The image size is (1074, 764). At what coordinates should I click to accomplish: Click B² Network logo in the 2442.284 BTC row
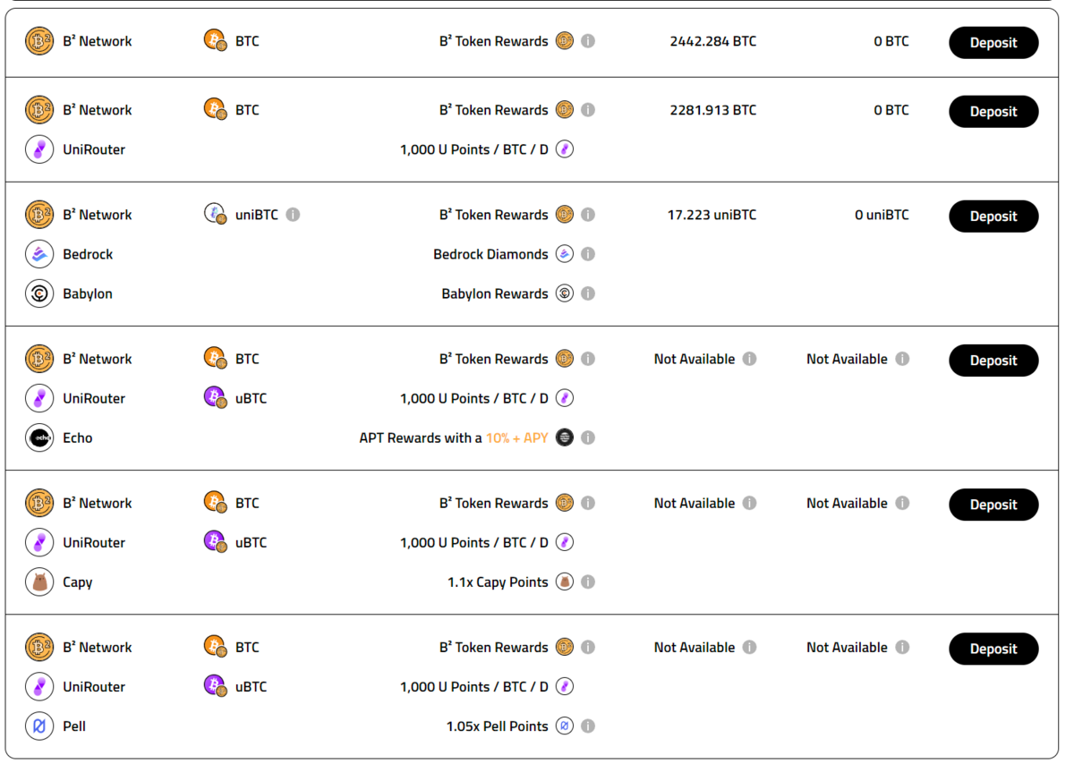pyautogui.click(x=39, y=41)
